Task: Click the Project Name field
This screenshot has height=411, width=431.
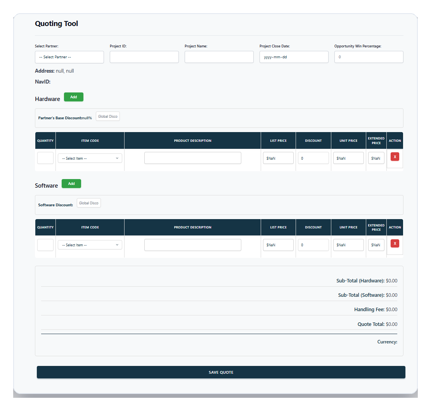Action: click(219, 57)
